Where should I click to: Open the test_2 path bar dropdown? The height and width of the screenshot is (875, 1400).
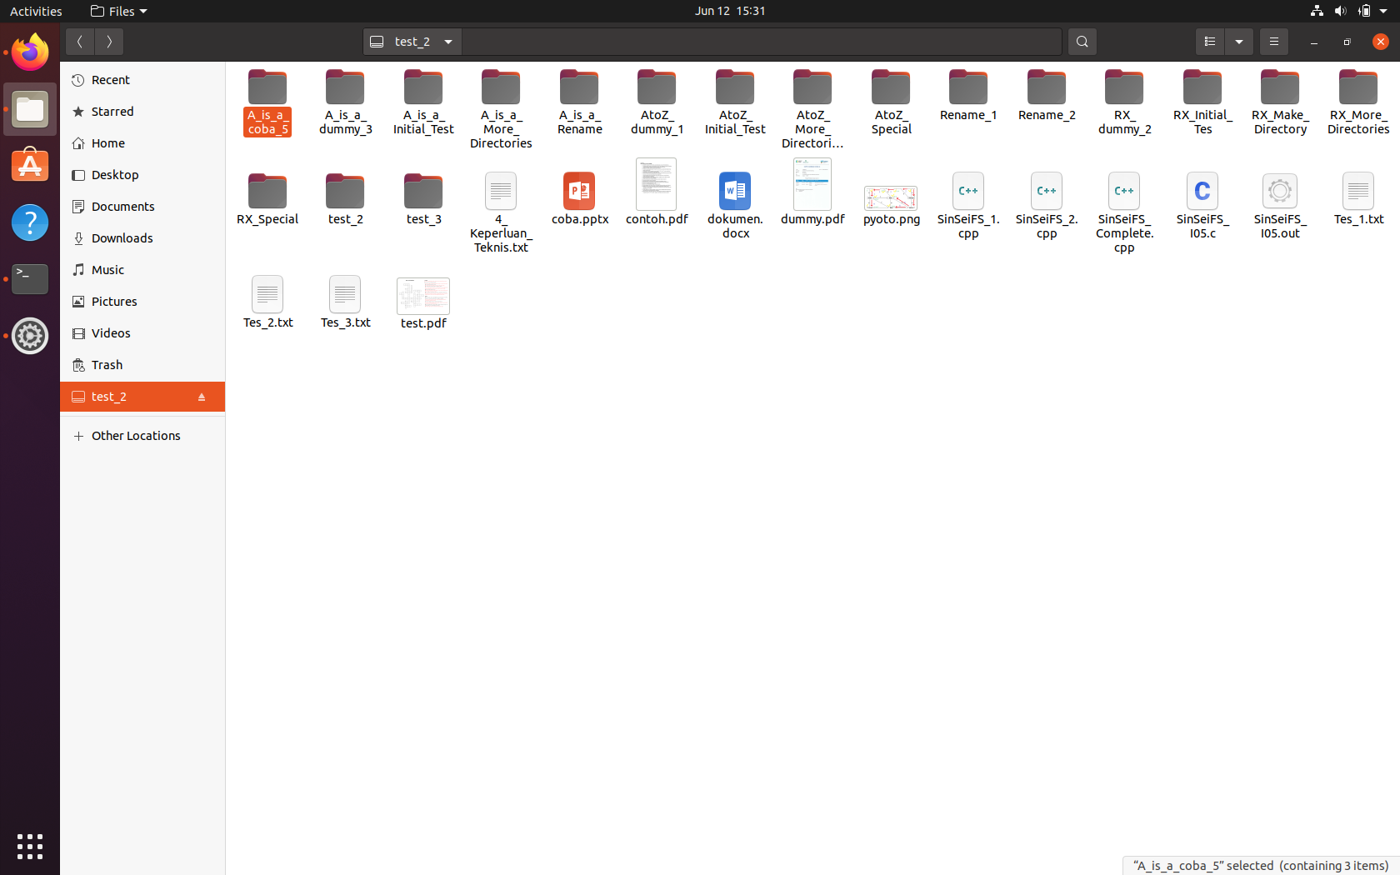coord(447,42)
